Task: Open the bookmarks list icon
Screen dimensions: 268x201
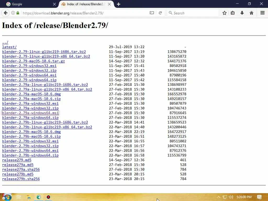Action: (233, 13)
